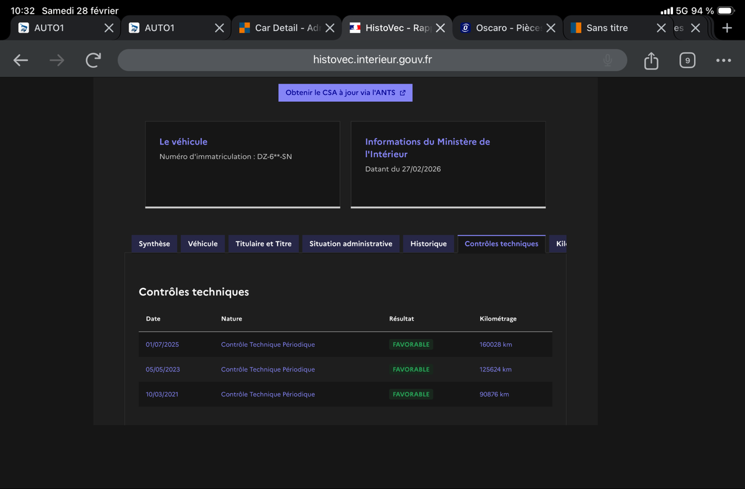Close the Sans titre tab

point(661,28)
